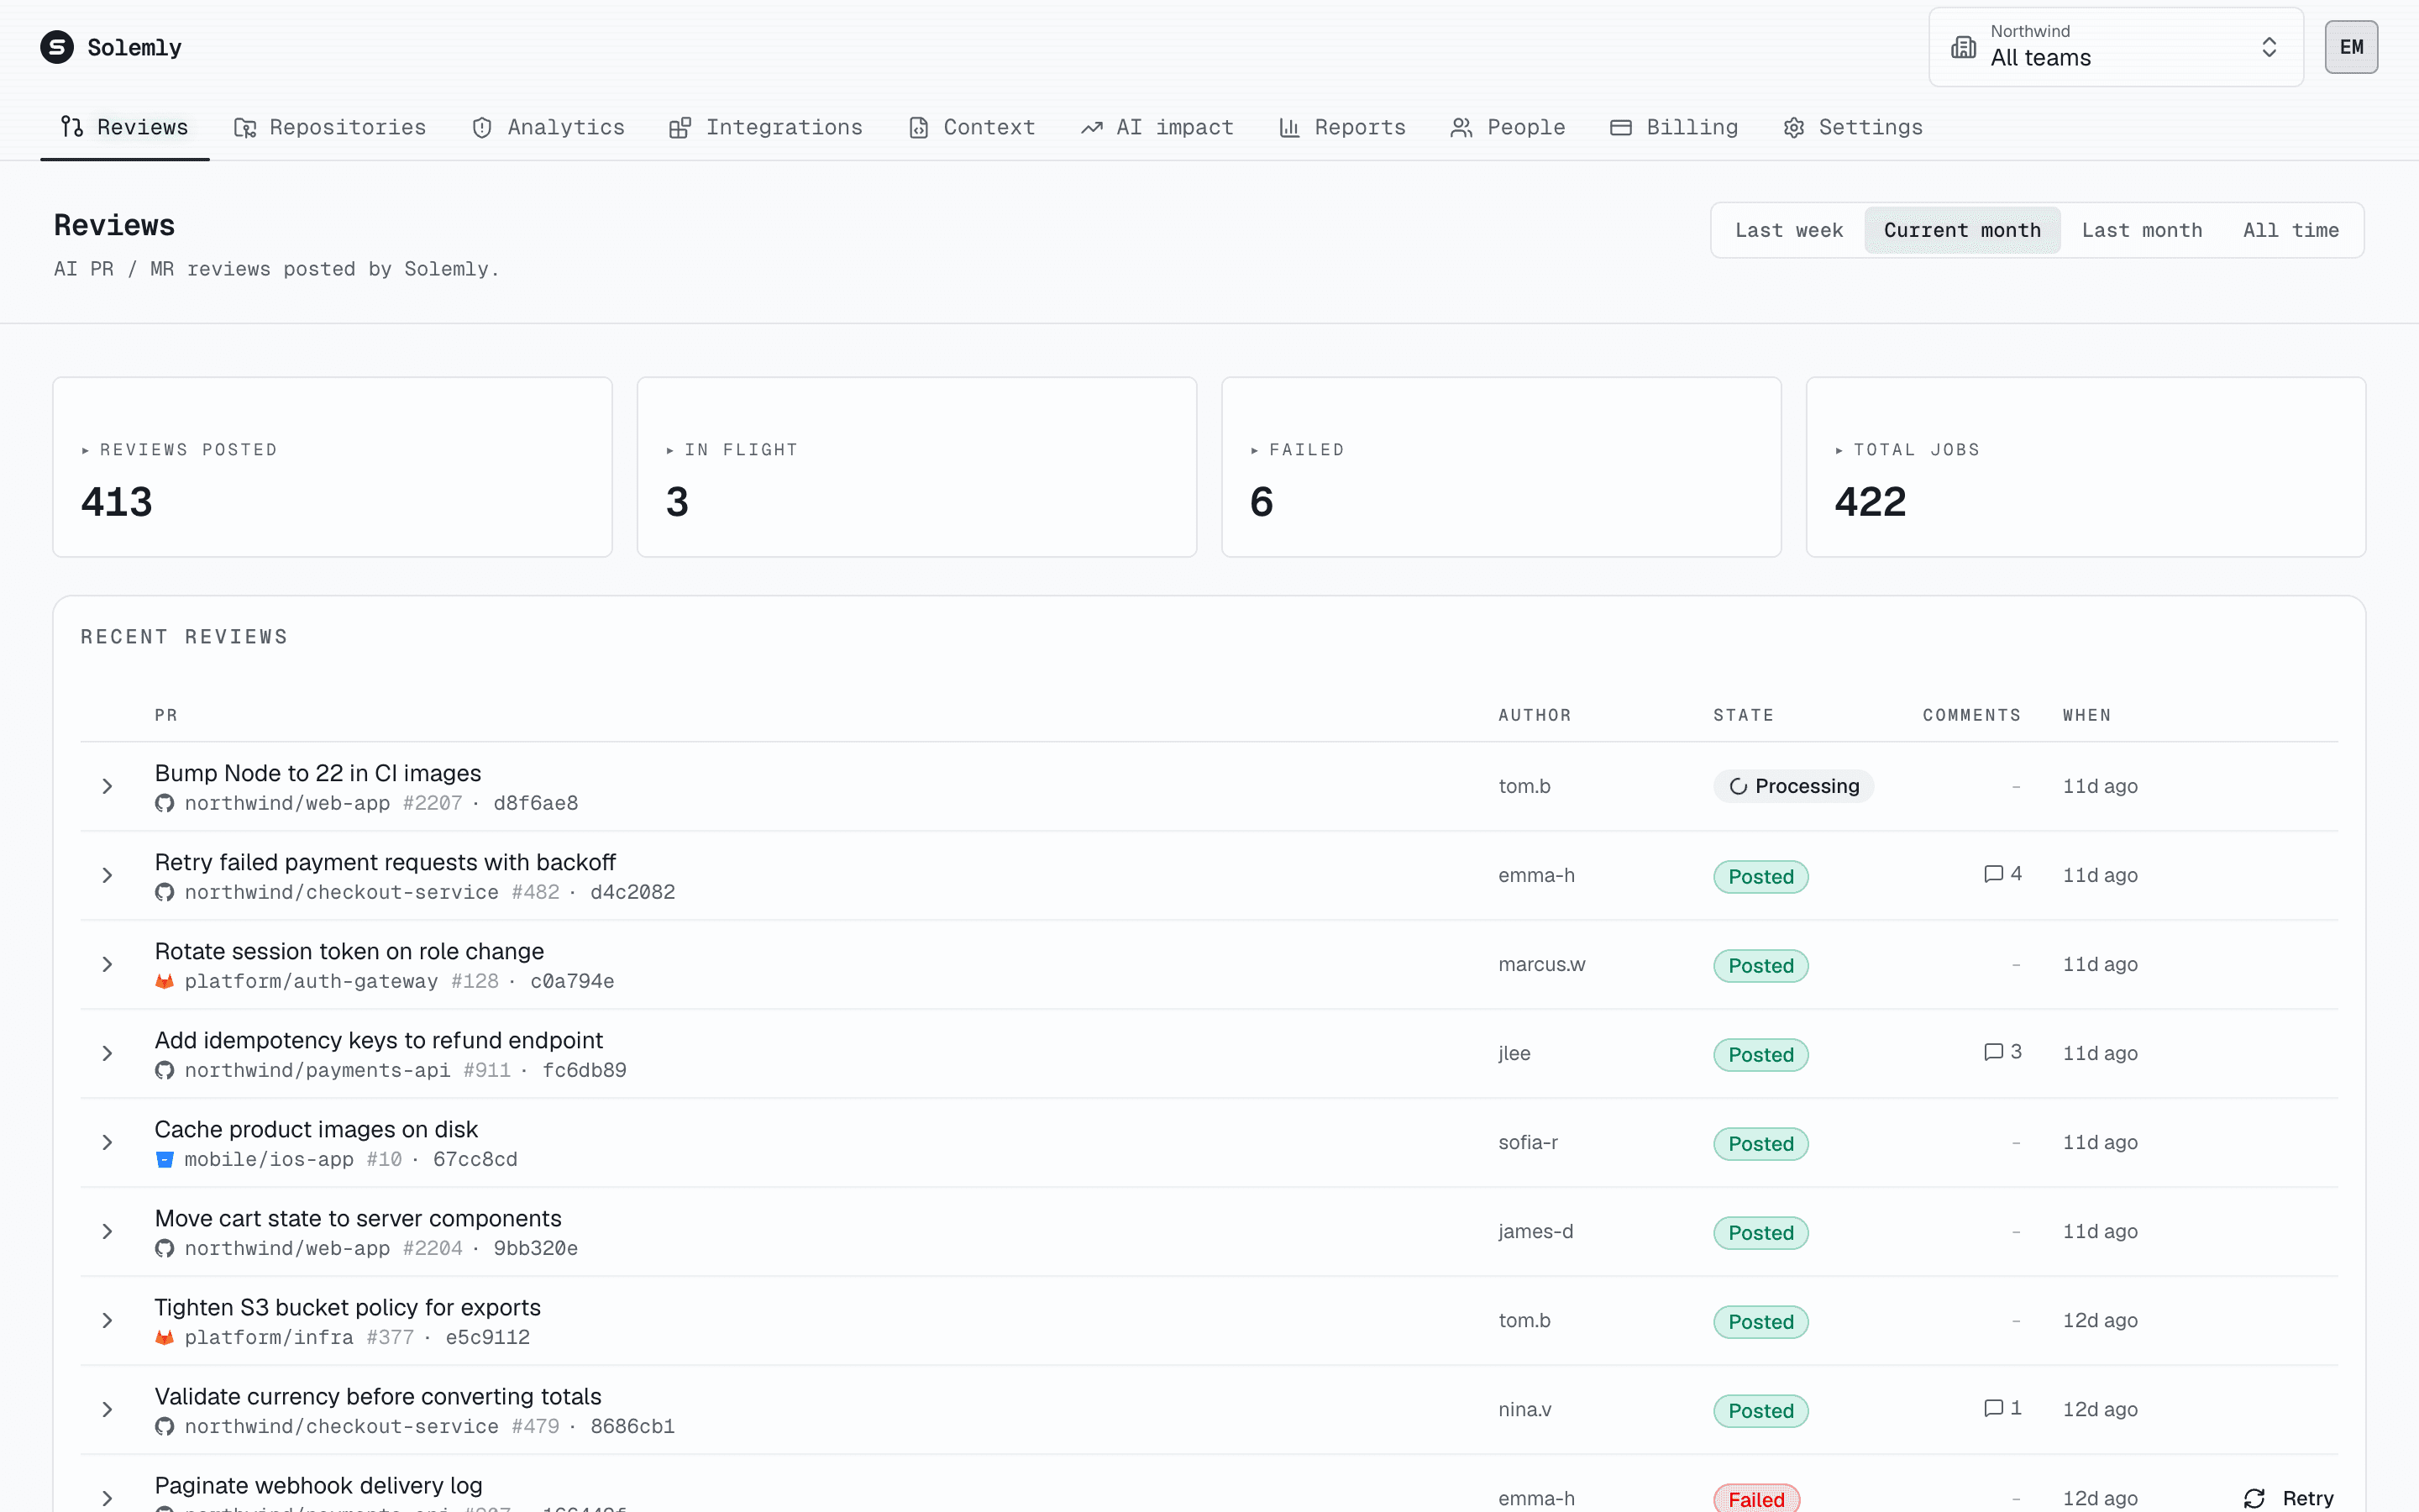
Task: Select the Last month time range
Action: (2142, 230)
